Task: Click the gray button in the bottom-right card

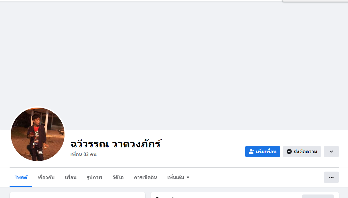Action: [318, 196]
